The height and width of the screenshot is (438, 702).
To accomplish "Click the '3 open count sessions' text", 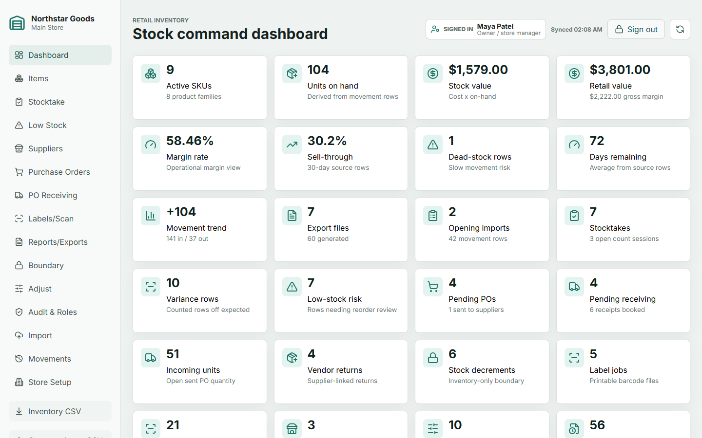I will click(624, 239).
